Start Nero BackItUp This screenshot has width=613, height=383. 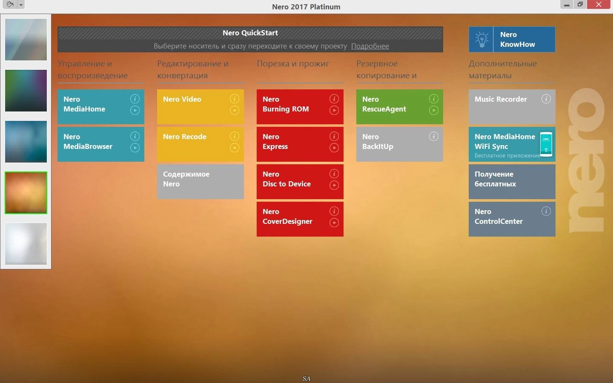tap(400, 144)
